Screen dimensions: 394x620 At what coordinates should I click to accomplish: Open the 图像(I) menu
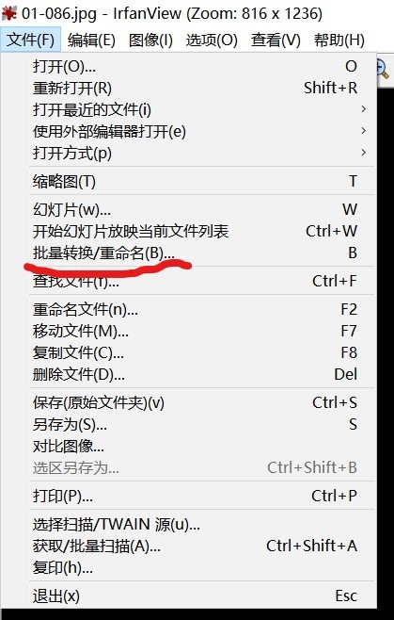pos(150,40)
